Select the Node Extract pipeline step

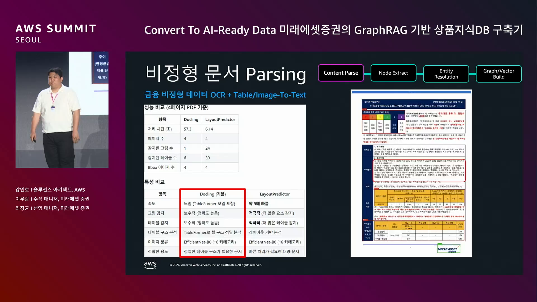pos(394,73)
